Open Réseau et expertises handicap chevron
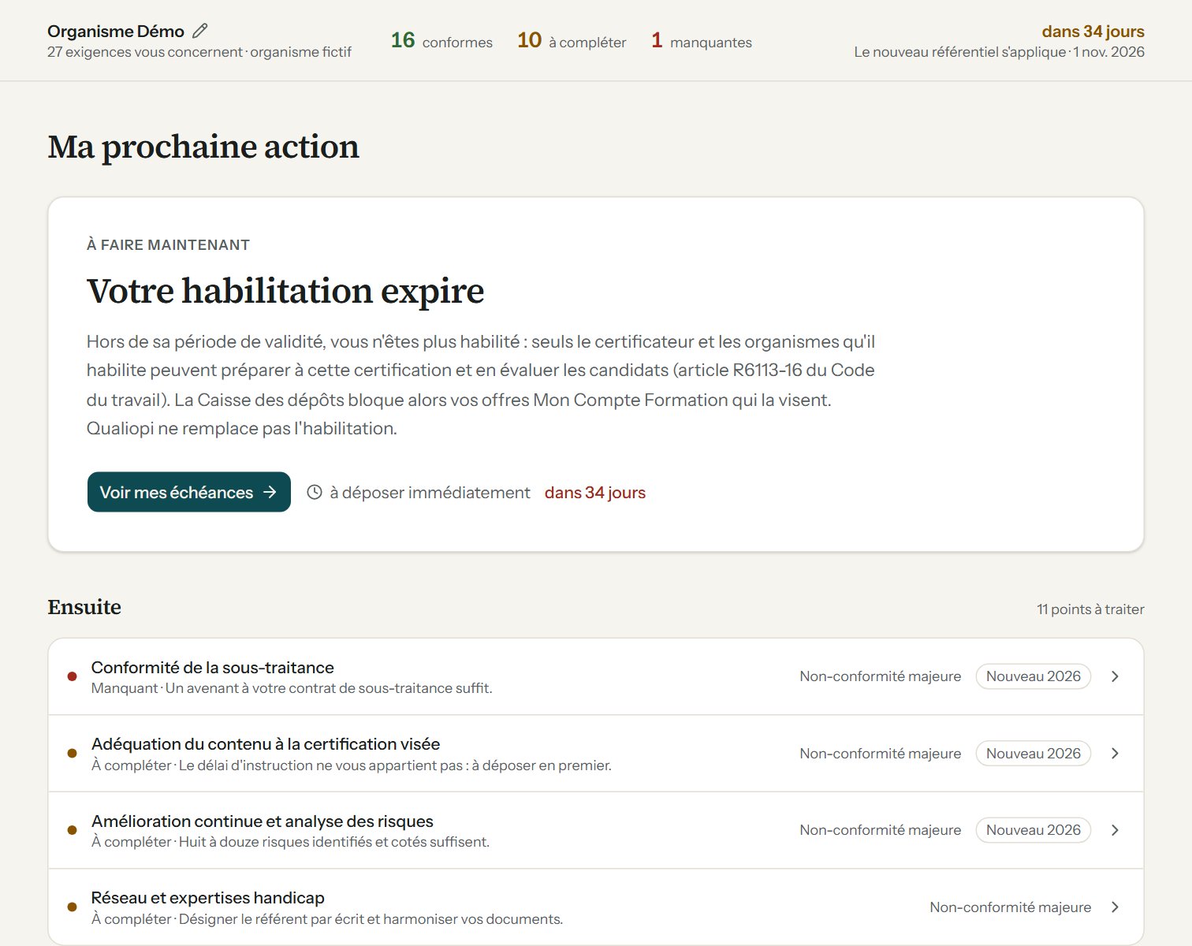Viewport: 1192px width, 946px height. tap(1115, 907)
